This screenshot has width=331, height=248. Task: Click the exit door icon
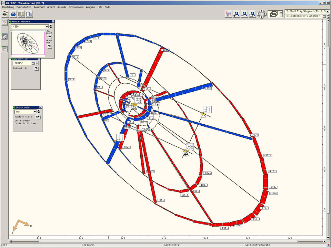point(29,14)
